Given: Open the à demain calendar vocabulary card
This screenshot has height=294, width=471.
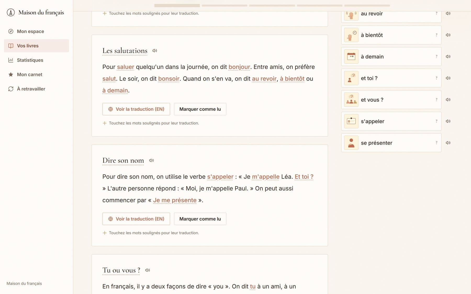Looking at the screenshot, I should (391, 56).
